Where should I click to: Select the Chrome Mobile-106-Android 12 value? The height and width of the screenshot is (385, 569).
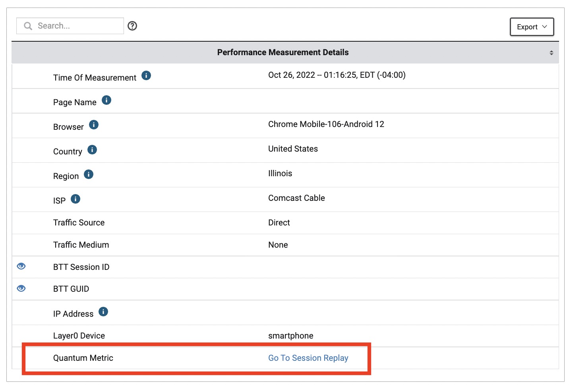pyautogui.click(x=326, y=124)
